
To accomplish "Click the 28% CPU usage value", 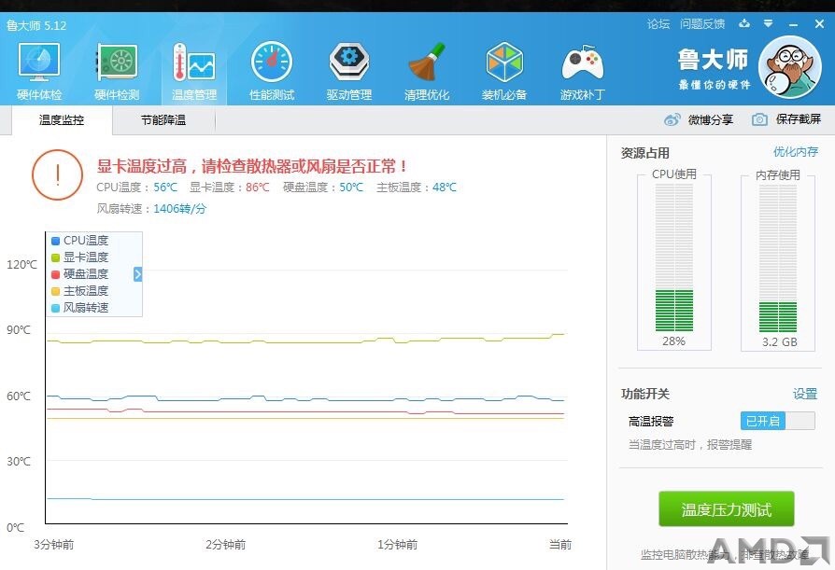I will [673, 341].
